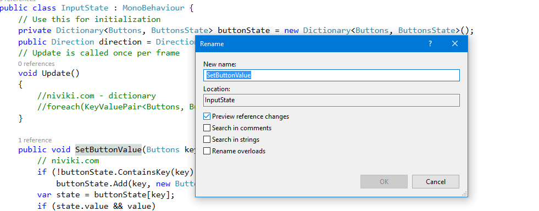Click the Cancel button
The width and height of the screenshot is (539, 211).
click(x=436, y=182)
